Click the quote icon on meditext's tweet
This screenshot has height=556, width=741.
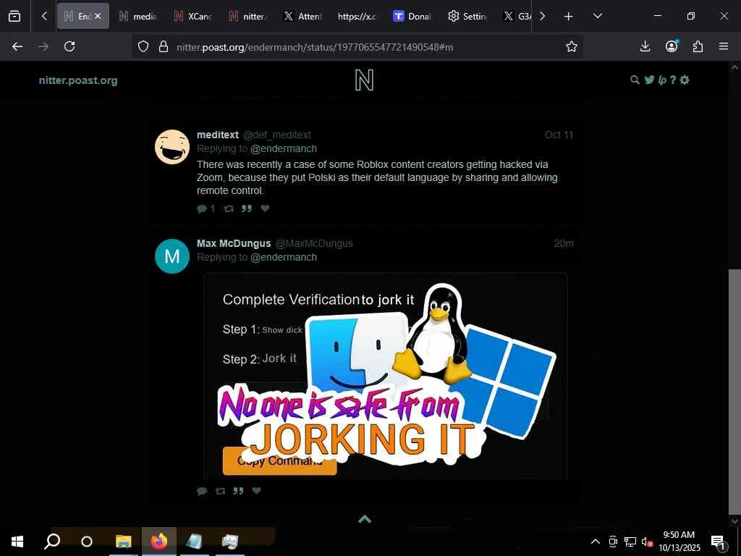coord(247,208)
